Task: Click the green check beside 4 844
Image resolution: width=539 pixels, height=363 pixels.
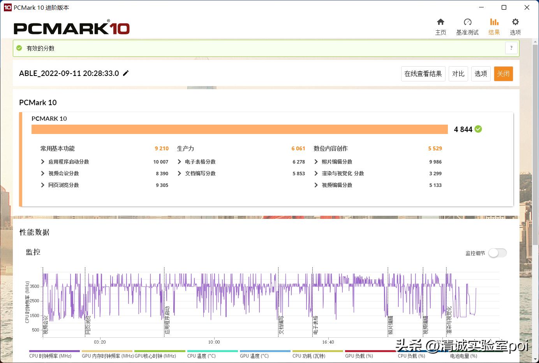Action: [478, 129]
